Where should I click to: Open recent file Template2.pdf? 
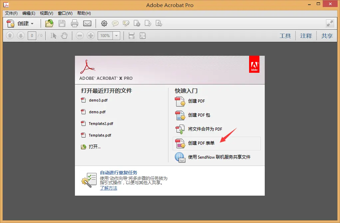[x=97, y=124]
